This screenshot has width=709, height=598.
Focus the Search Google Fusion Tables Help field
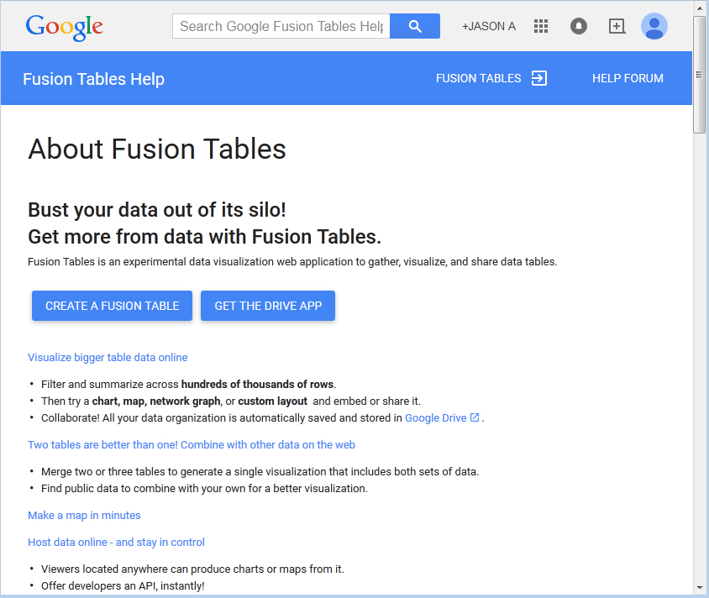281,26
